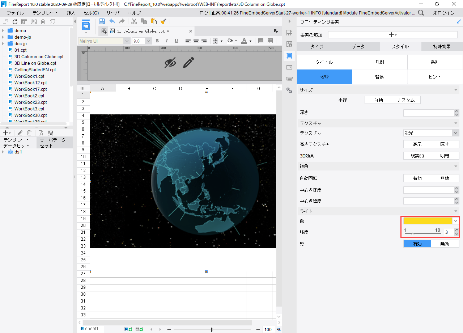Screen dimensions: 463x333
Task: Toggle underline formatting
Action: pyautogui.click(x=176, y=41)
